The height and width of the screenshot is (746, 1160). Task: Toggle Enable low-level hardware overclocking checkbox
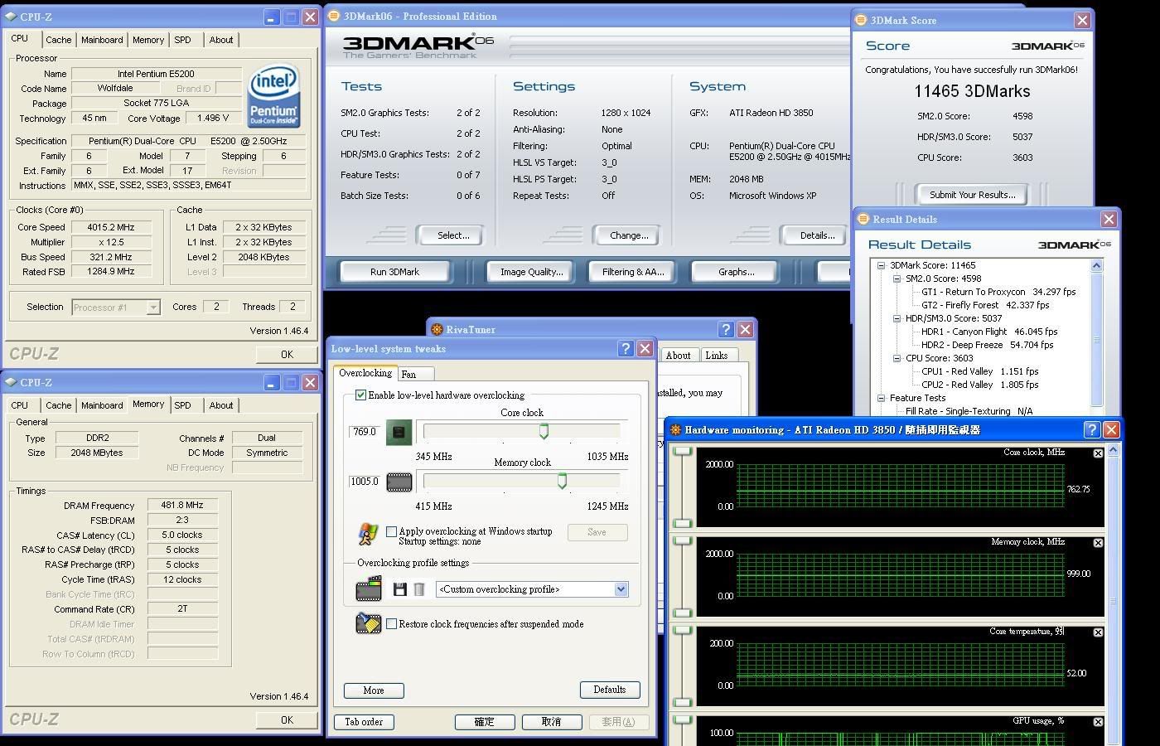[x=361, y=395]
